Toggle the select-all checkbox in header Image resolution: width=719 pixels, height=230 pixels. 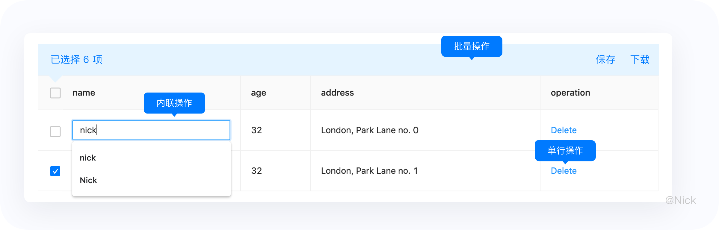coord(55,93)
